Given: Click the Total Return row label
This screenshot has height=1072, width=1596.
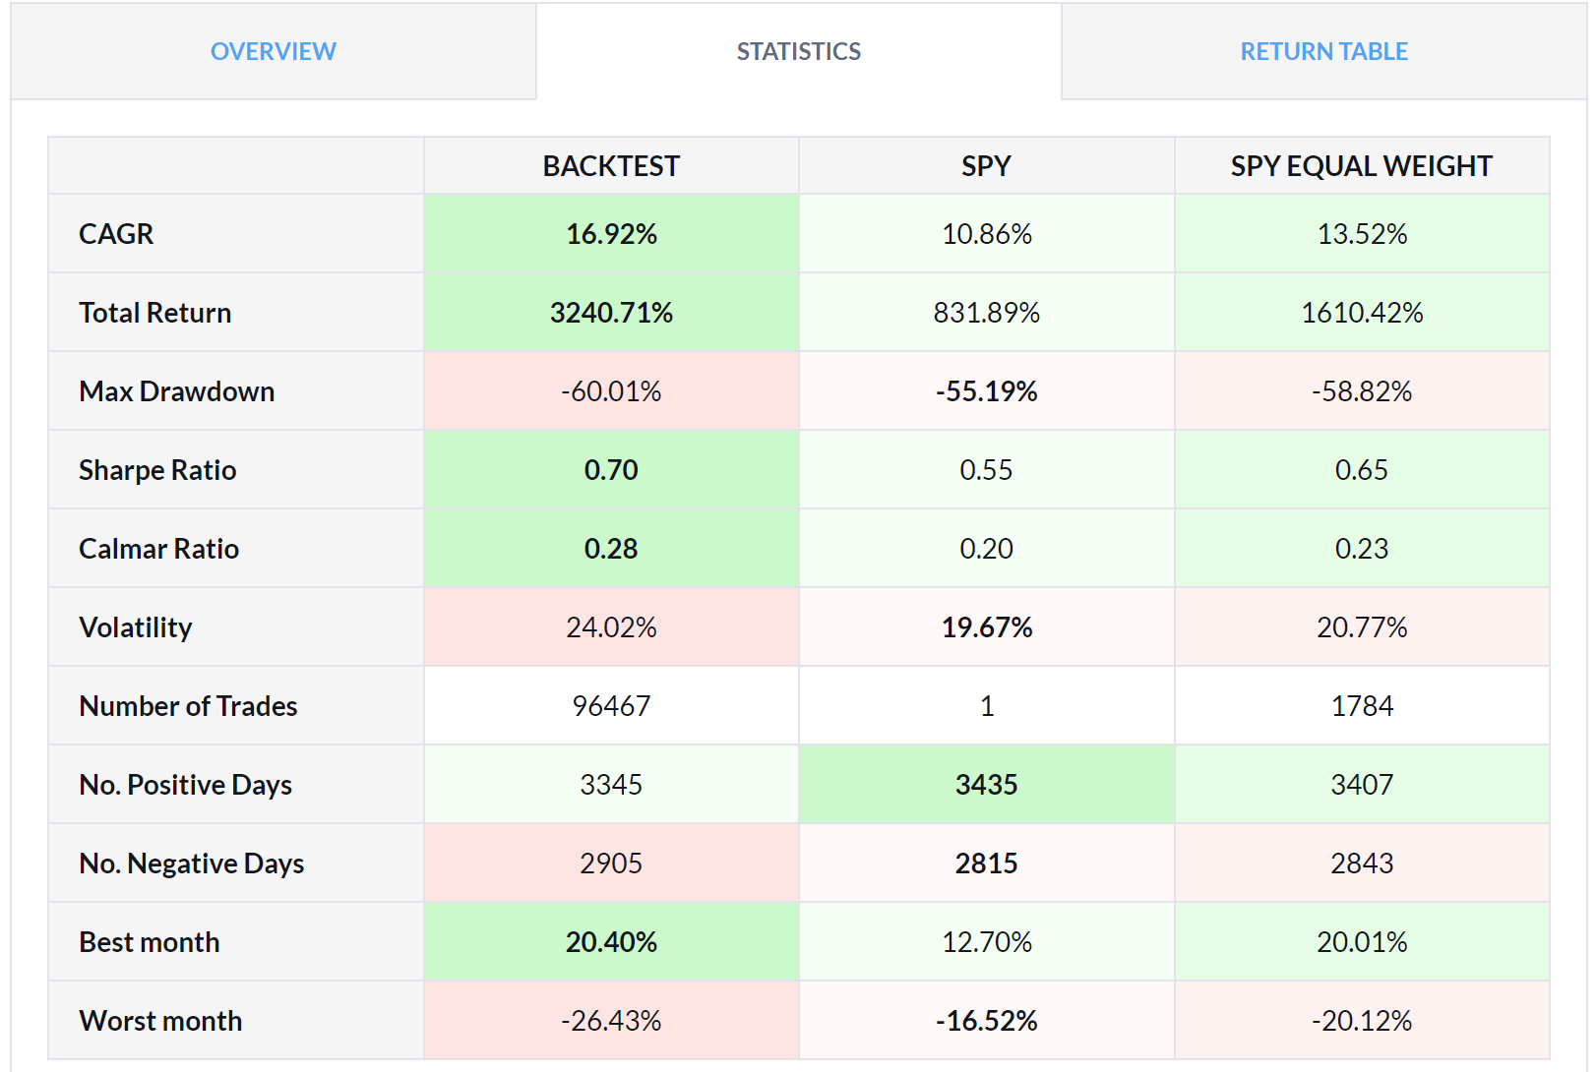Looking at the screenshot, I should [155, 313].
